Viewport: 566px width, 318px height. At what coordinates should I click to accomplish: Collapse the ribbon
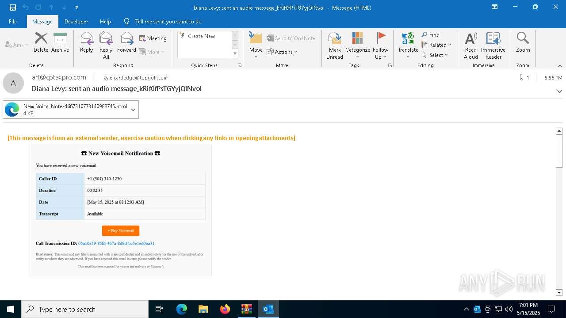pos(560,66)
